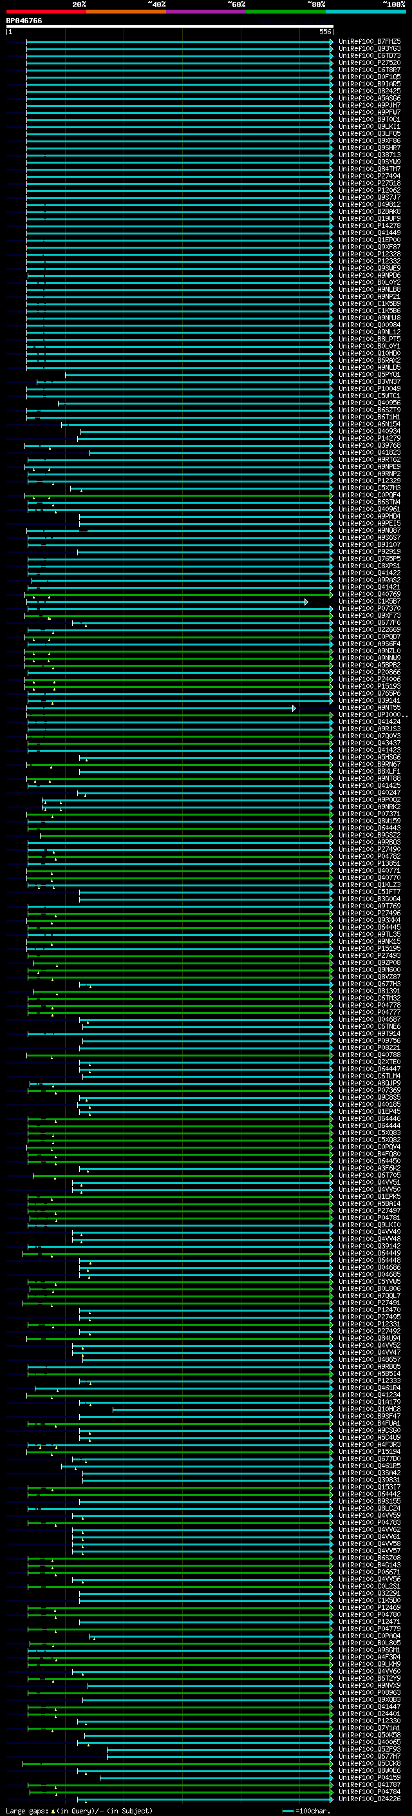Screen dimensions: 412x1816
Task: Open hit UniRef100_P20866
Action: click(370, 673)
